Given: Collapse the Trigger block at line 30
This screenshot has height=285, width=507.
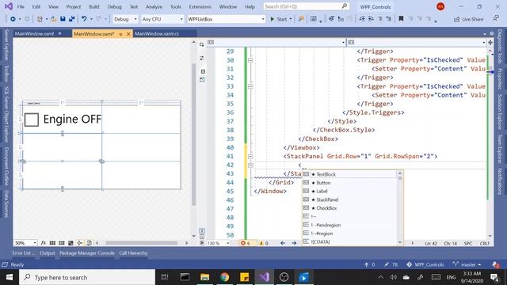Looking at the screenshot, I should pyautogui.click(x=250, y=60).
